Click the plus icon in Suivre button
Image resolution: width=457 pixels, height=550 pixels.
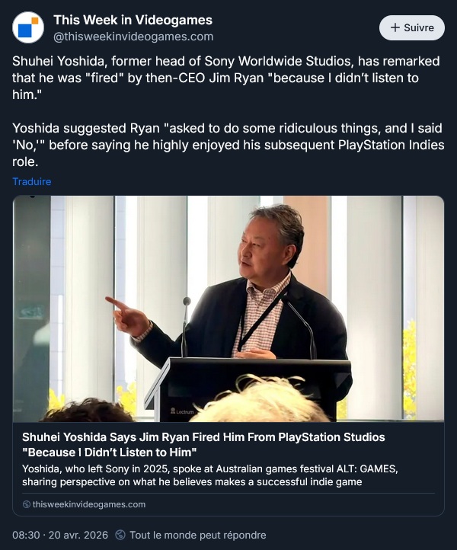[x=395, y=27]
